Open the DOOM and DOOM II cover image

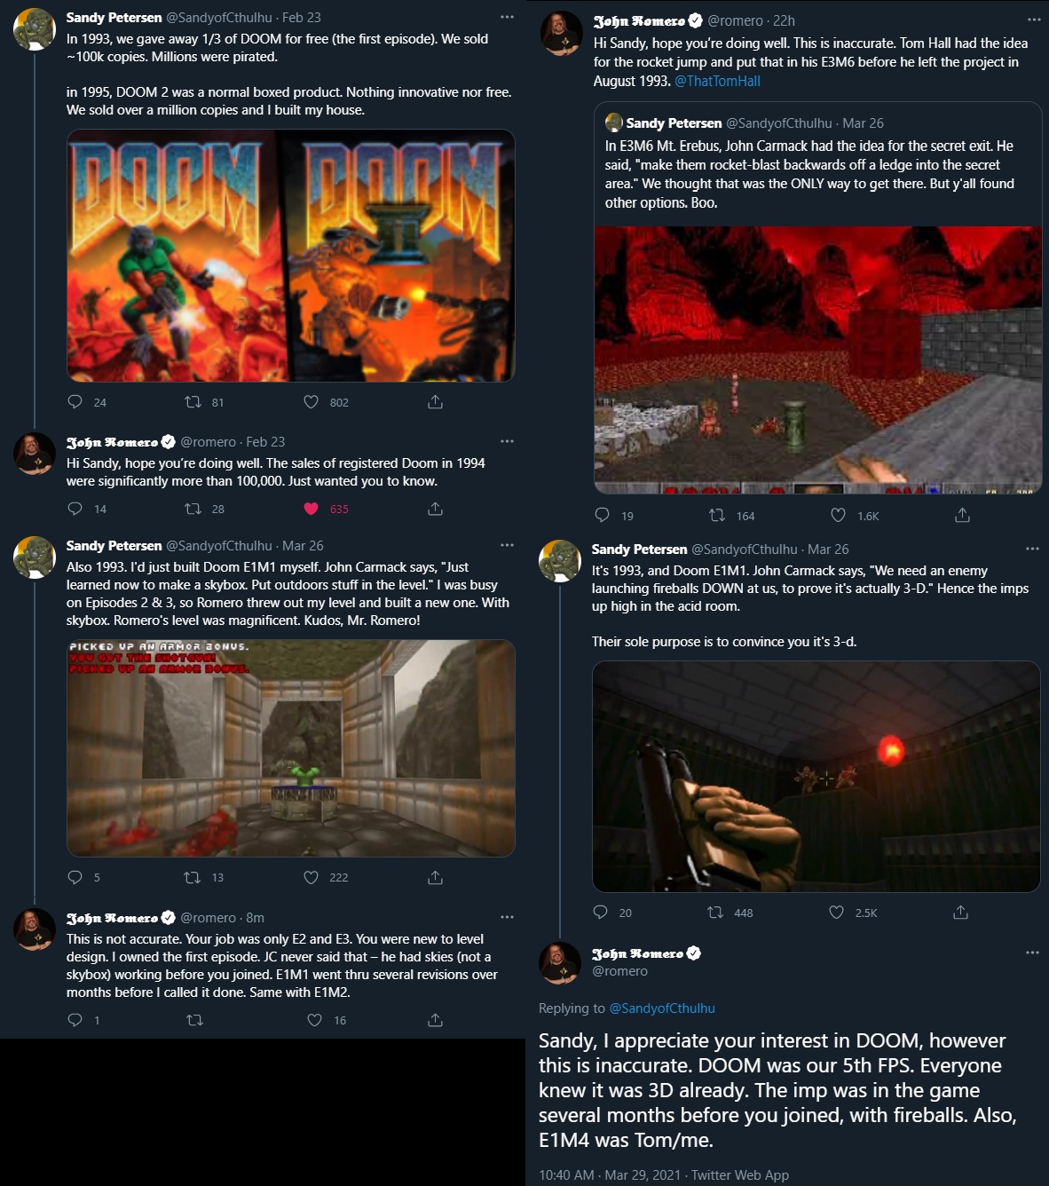pos(291,256)
